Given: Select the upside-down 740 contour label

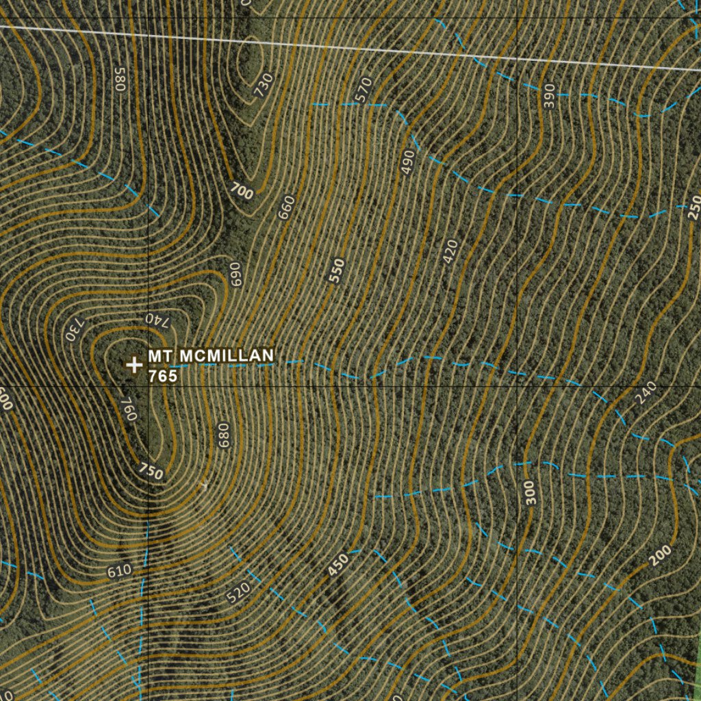Looking at the screenshot, I should tap(156, 318).
